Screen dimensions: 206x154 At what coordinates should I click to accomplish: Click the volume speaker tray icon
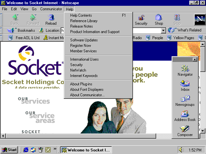tap(182, 150)
